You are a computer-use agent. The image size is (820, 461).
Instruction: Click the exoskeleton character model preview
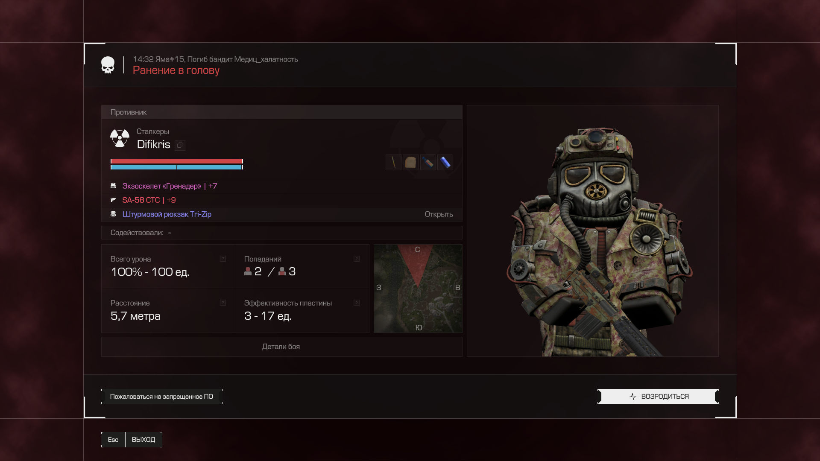593,231
